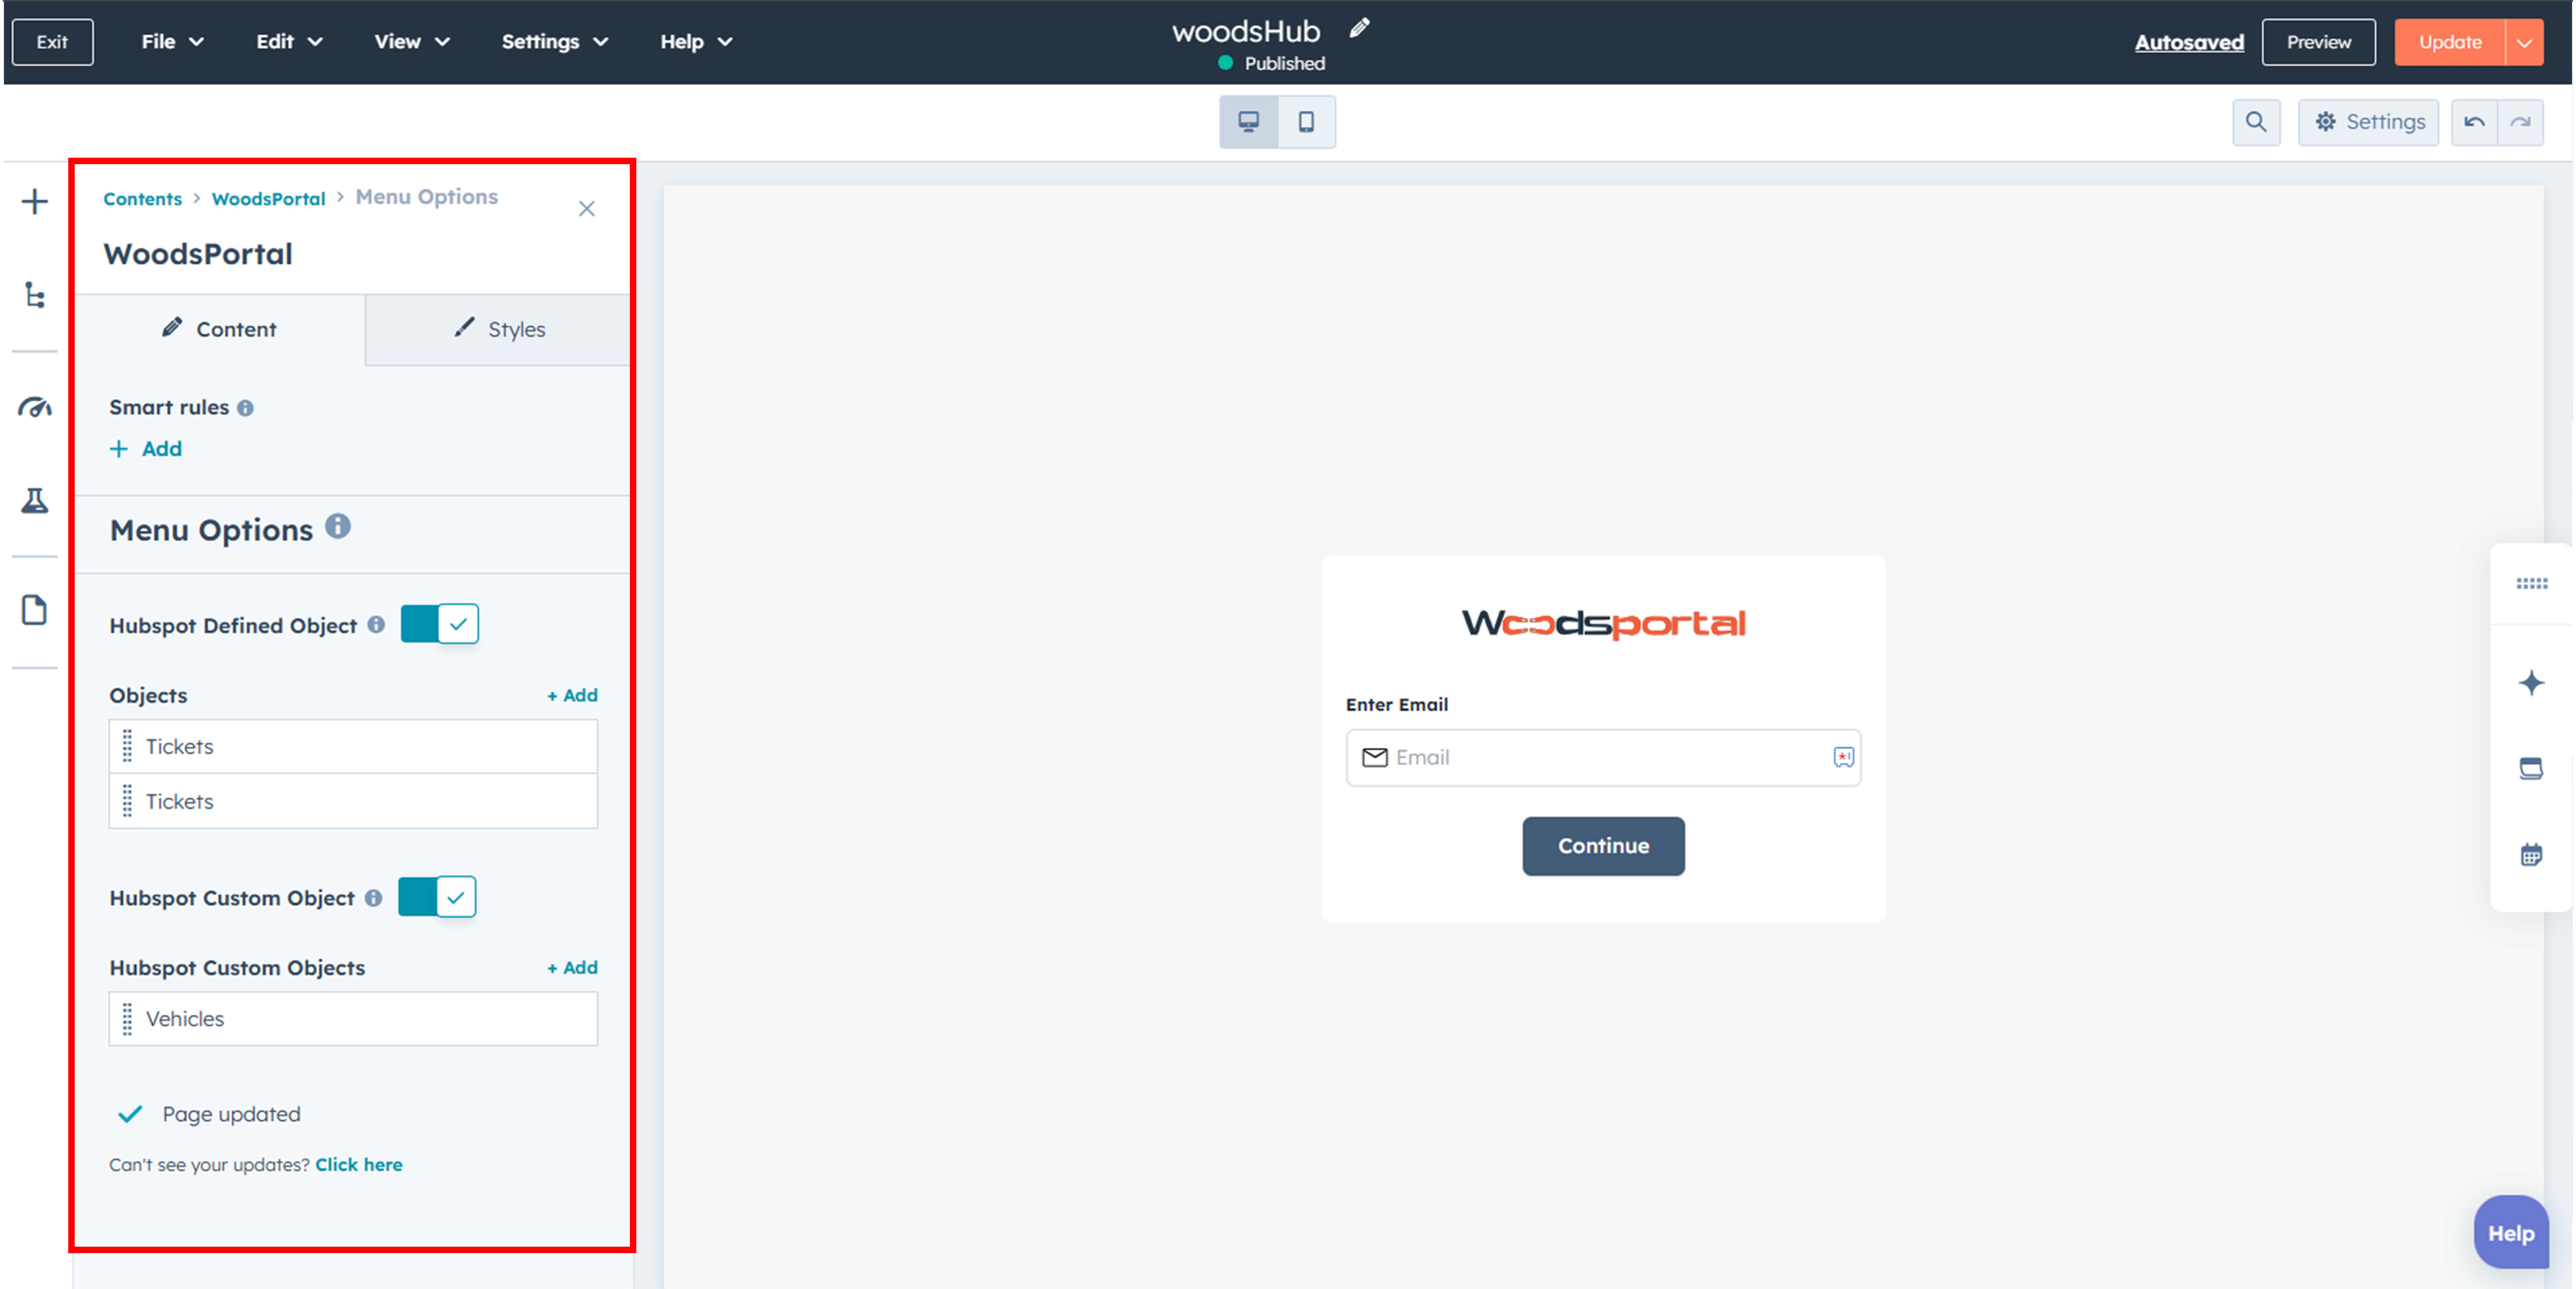Open the top-bar Help menu
2576x1289 pixels.
pos(697,42)
